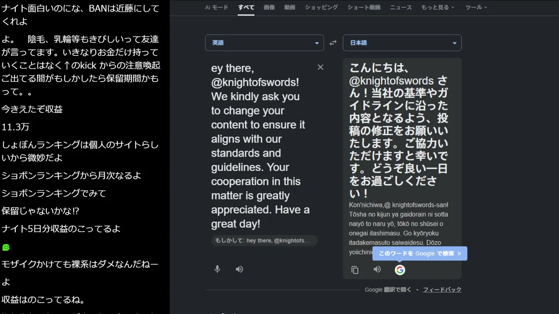Select the すべて tab
Screen dimensions: 559x314
click(246, 7)
